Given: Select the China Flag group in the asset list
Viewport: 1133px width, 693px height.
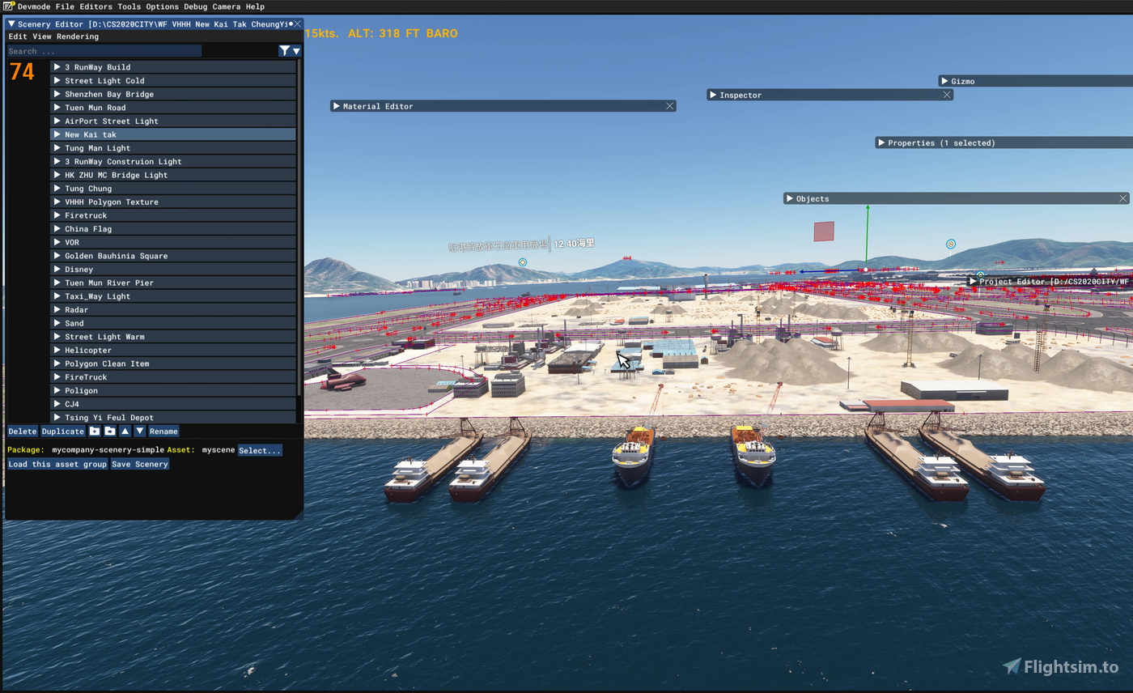Looking at the screenshot, I should [x=89, y=228].
